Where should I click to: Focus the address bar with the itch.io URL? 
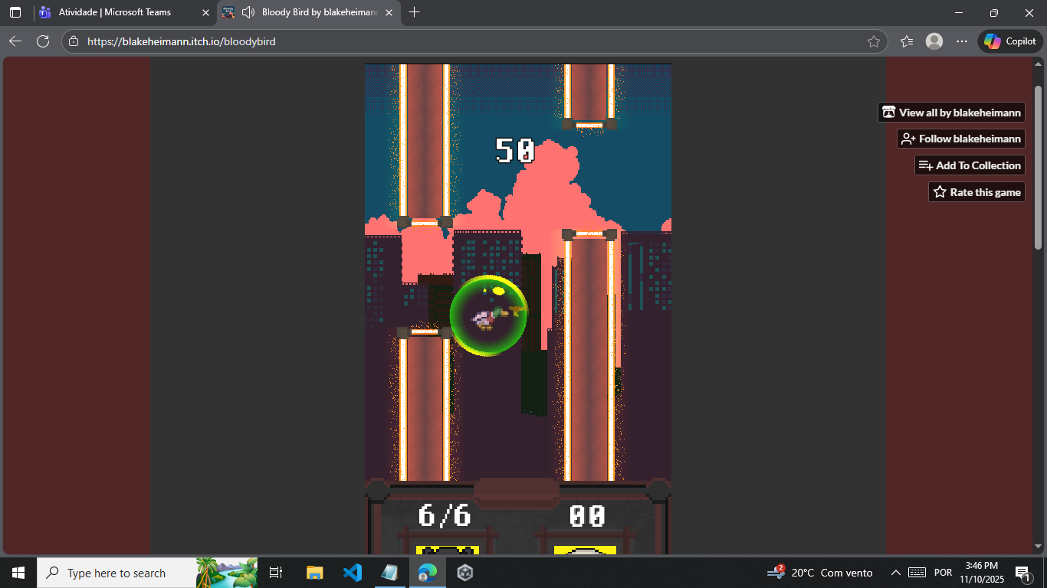tap(474, 41)
